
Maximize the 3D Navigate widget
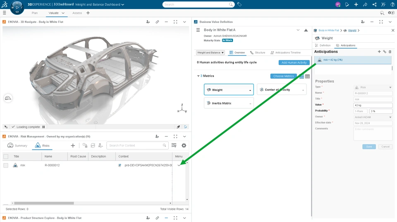(x=175, y=22)
